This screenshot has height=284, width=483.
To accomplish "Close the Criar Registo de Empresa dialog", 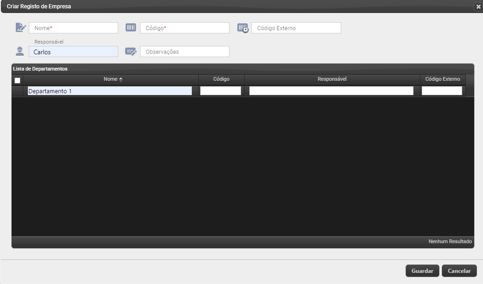I will [x=478, y=6].
